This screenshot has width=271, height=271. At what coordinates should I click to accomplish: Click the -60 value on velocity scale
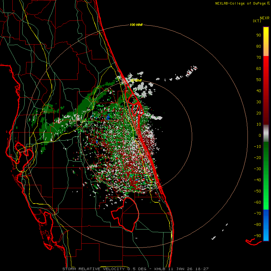[257, 202]
